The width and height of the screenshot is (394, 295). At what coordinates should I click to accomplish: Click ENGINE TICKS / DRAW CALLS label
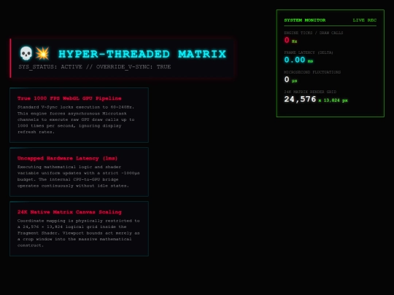tap(313, 33)
